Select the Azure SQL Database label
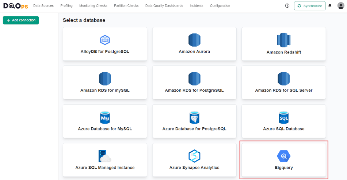Image resolution: width=347 pixels, height=180 pixels. tap(284, 129)
